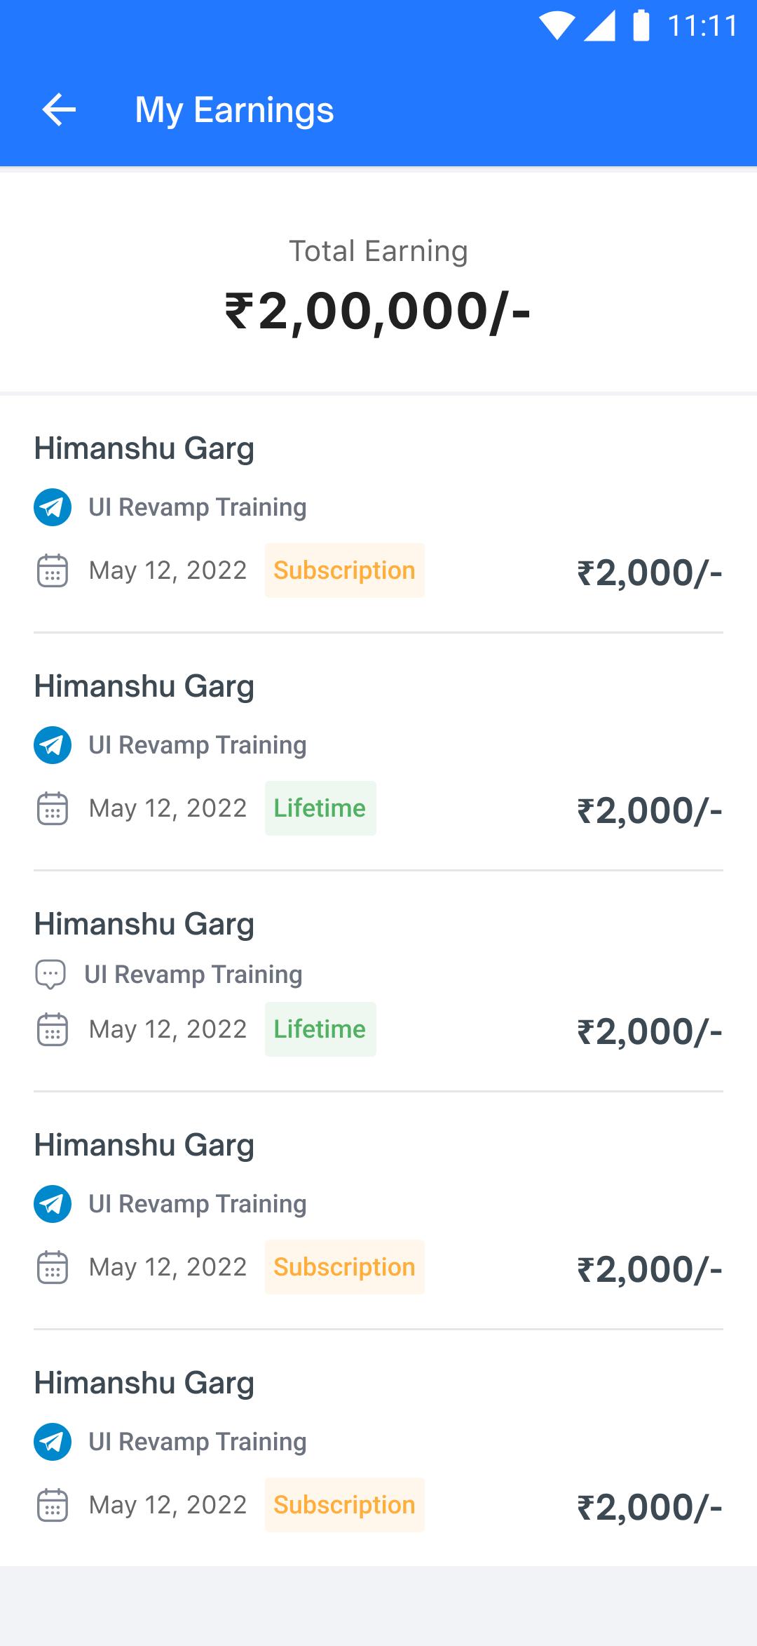The width and height of the screenshot is (757, 1646).
Task: Tap the Telegram icon in fourth earning entry
Action: coord(53,1204)
